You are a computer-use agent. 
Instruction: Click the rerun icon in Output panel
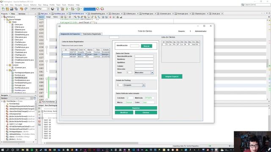tap(39, 109)
